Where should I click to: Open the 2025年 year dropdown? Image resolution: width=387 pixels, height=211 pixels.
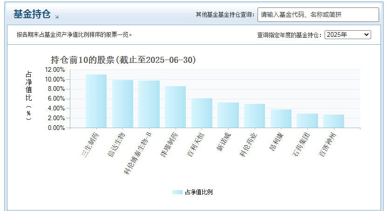click(347, 35)
